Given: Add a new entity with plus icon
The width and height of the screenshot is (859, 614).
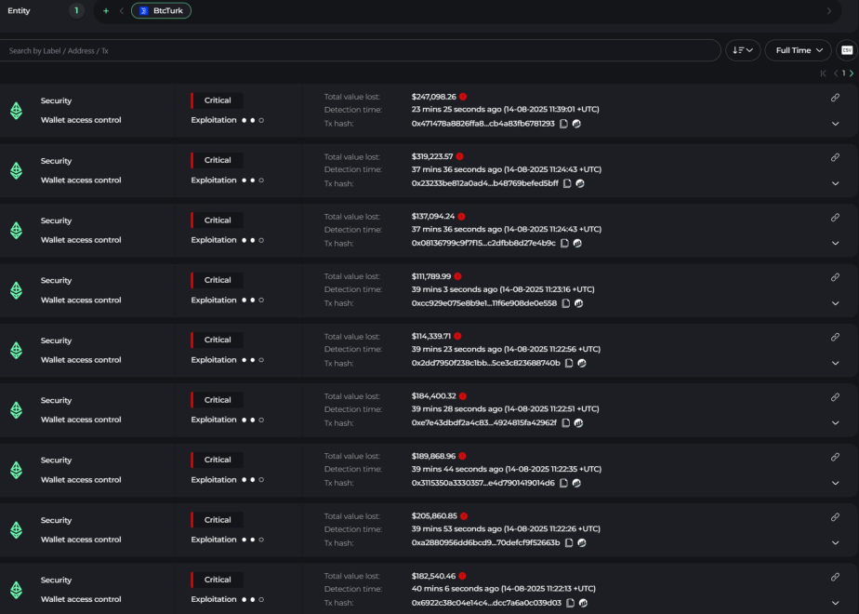Looking at the screenshot, I should pyautogui.click(x=106, y=11).
